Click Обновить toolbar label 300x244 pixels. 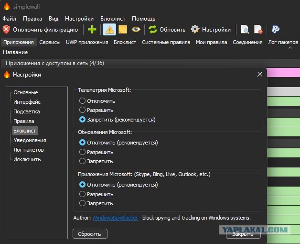point(172,30)
